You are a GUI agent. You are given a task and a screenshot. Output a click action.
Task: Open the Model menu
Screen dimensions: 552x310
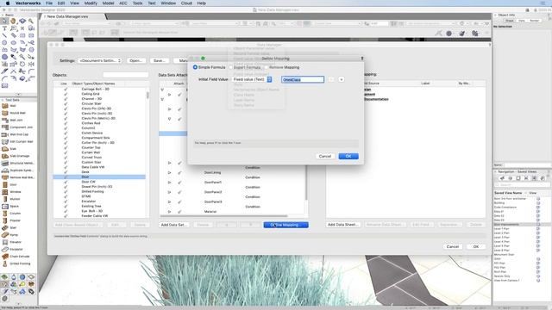[x=108, y=3]
